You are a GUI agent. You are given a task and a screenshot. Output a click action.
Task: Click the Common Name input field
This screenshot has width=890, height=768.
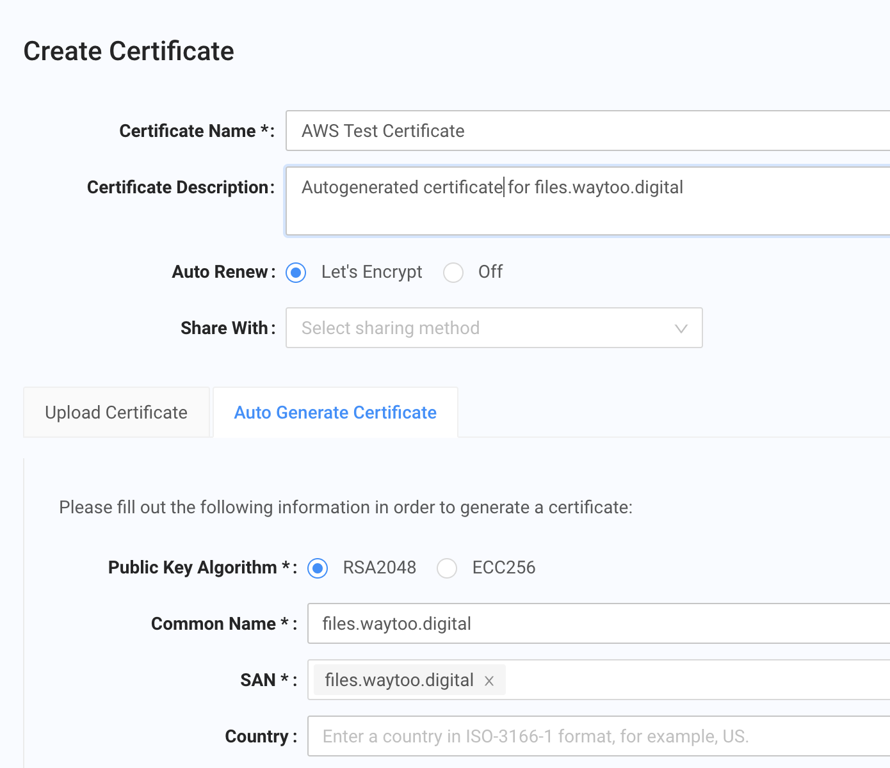coord(599,624)
